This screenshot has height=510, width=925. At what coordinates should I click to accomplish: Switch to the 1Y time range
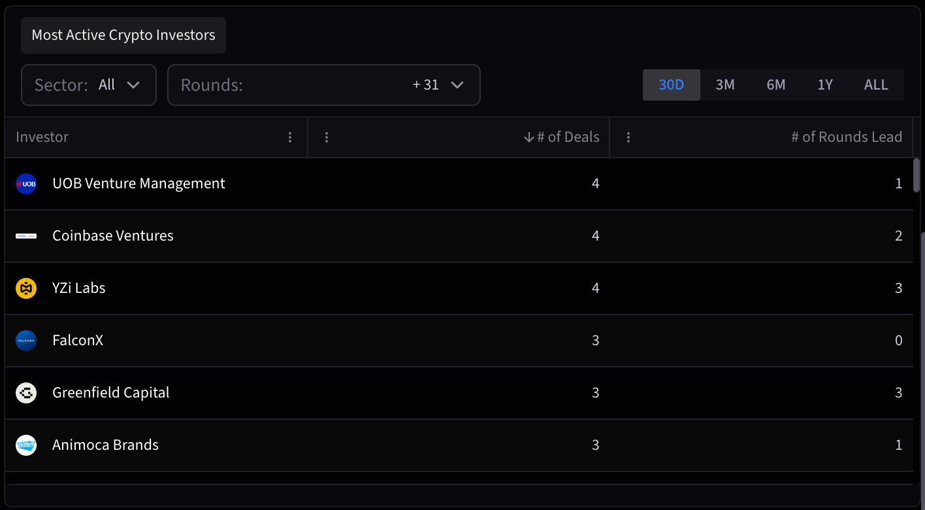pyautogui.click(x=825, y=85)
